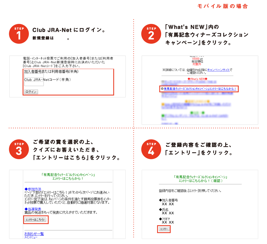This screenshot has width=267, height=244.
Task: Click the 10000 pt value
Action: (x=197, y=59)
